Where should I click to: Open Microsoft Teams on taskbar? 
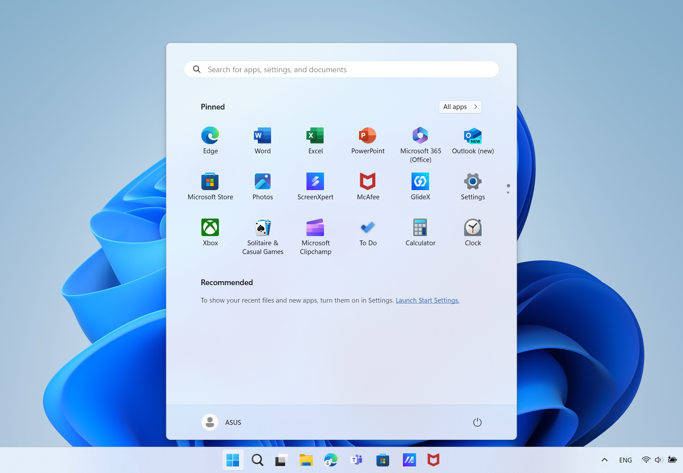(357, 460)
